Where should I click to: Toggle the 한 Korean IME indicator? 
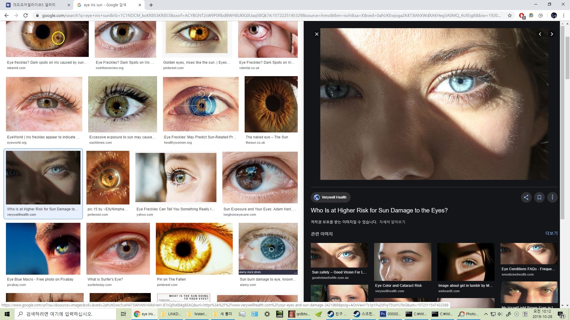[525, 314]
